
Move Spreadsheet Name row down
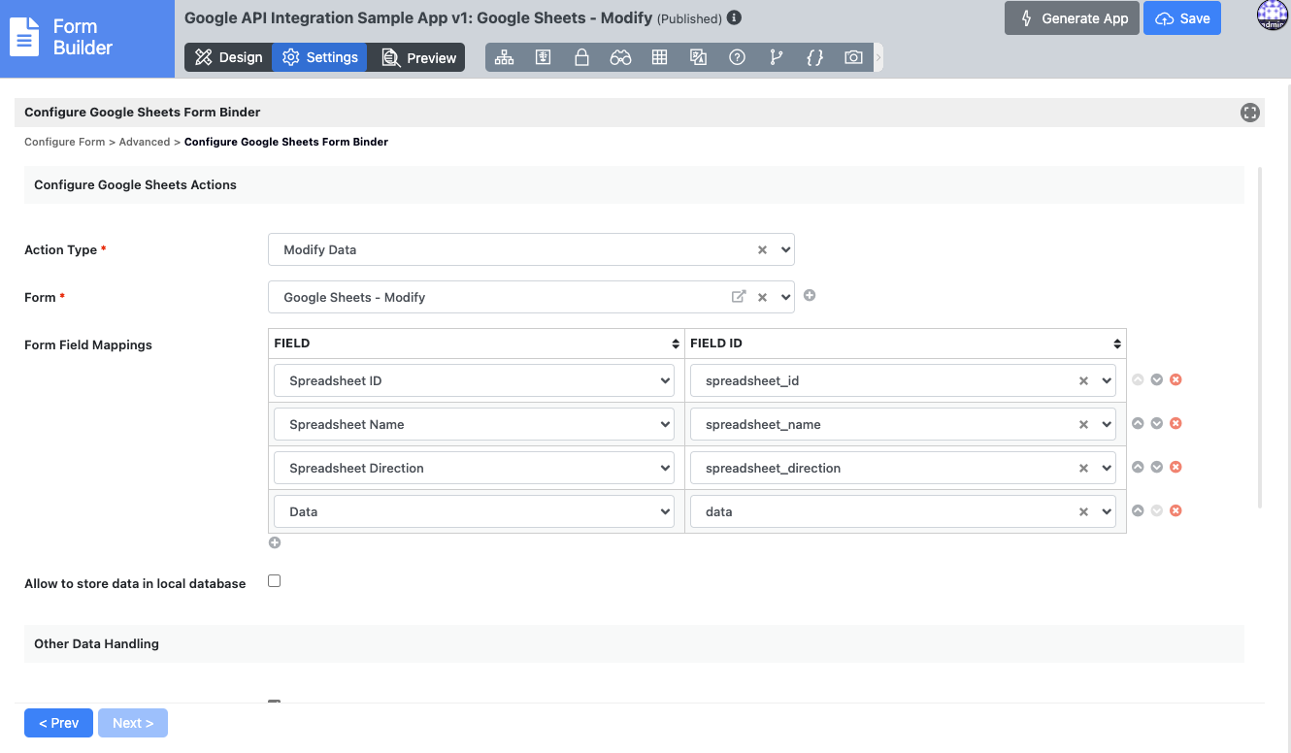pyautogui.click(x=1157, y=423)
